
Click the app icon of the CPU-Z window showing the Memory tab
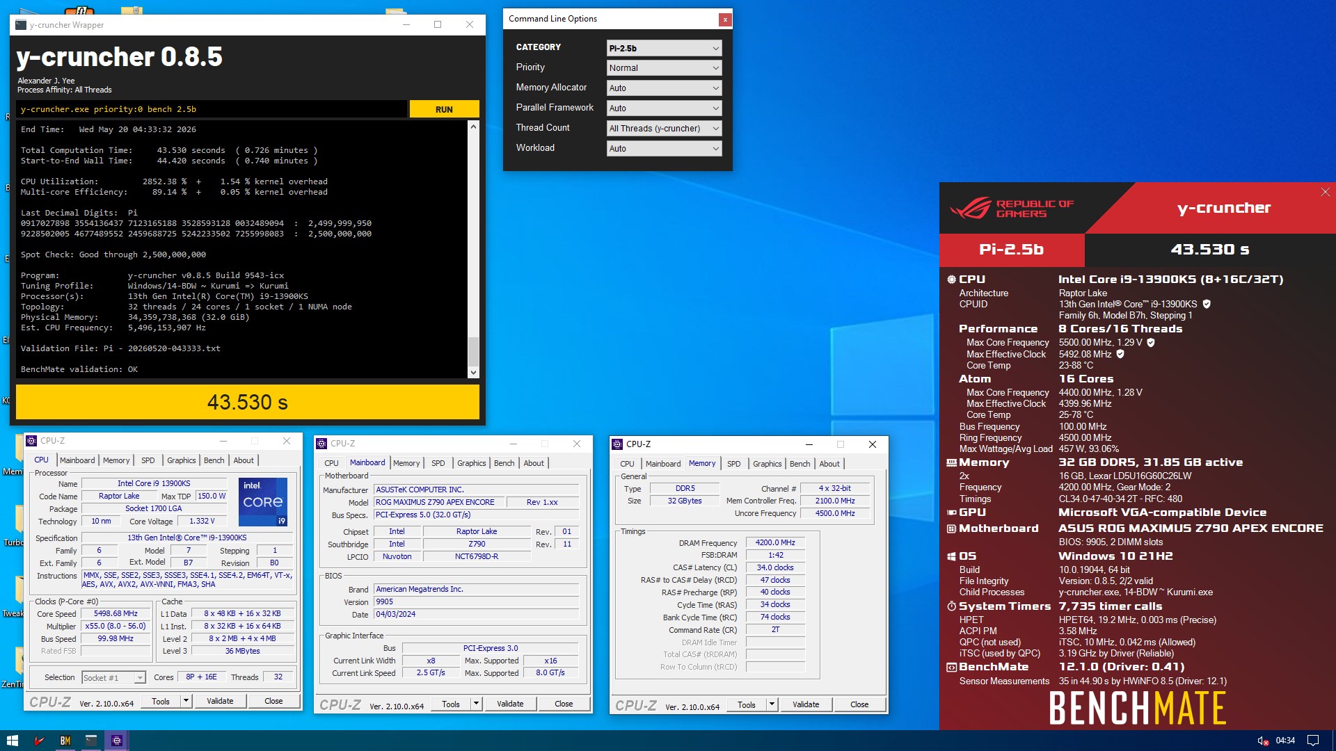[617, 444]
